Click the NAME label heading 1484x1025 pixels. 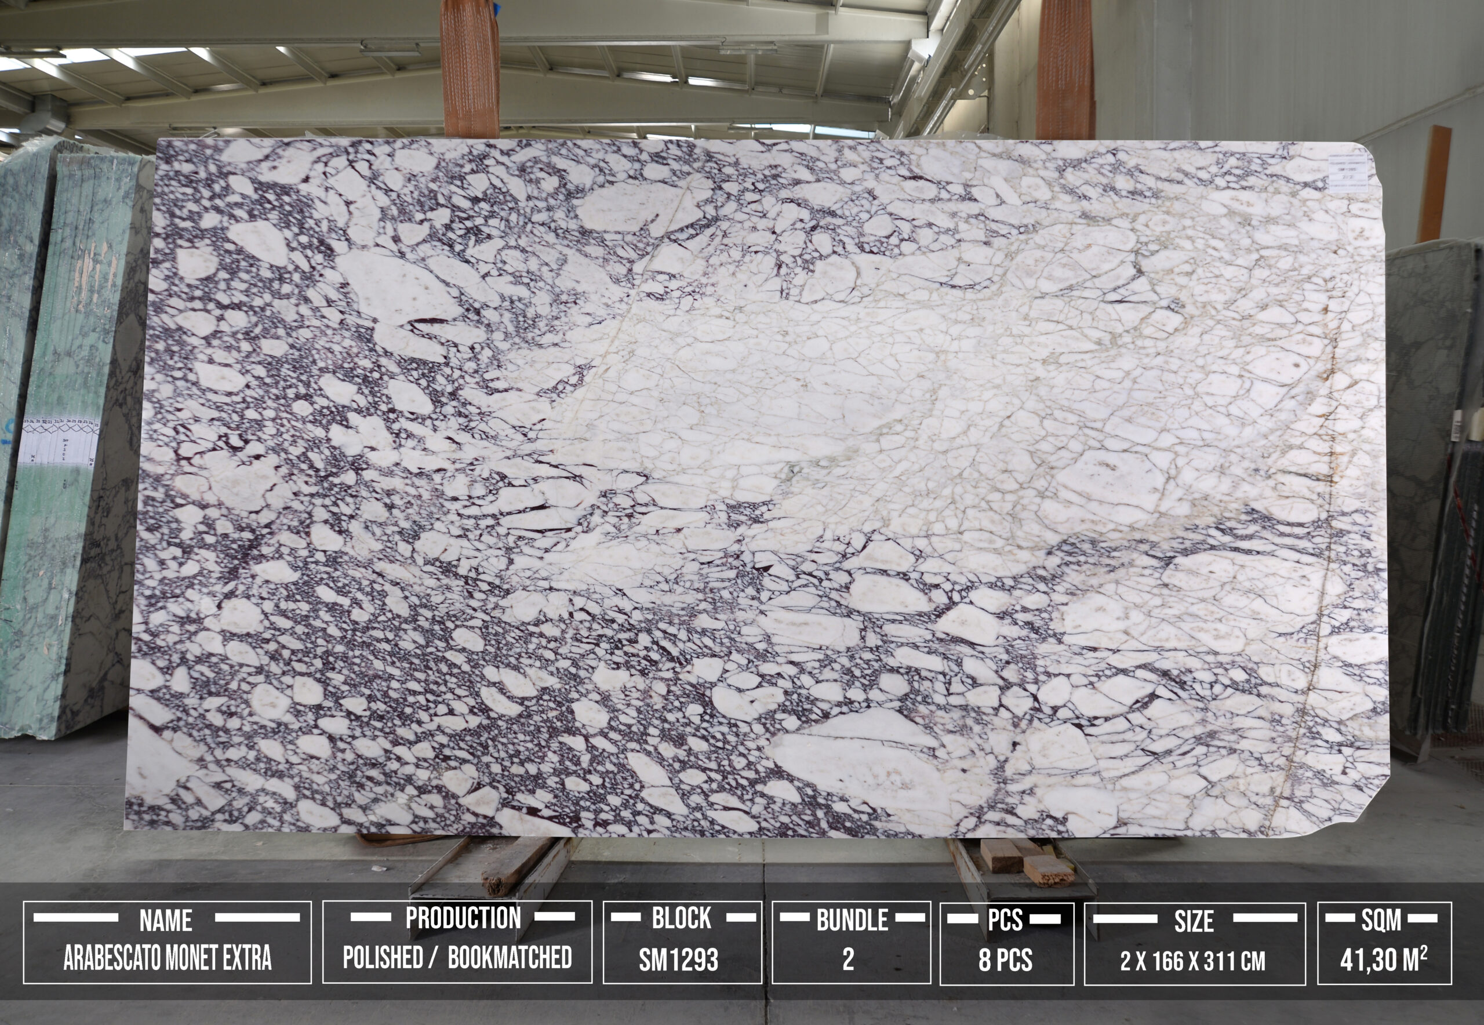click(x=166, y=921)
